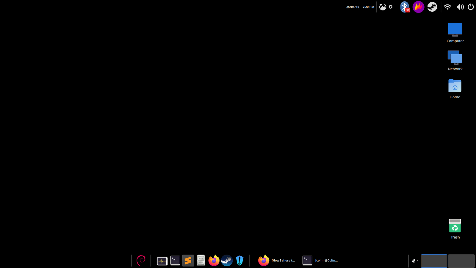Image resolution: width=476 pixels, height=268 pixels.
Task: Open the settings gear in the system tray
Action: click(391, 7)
